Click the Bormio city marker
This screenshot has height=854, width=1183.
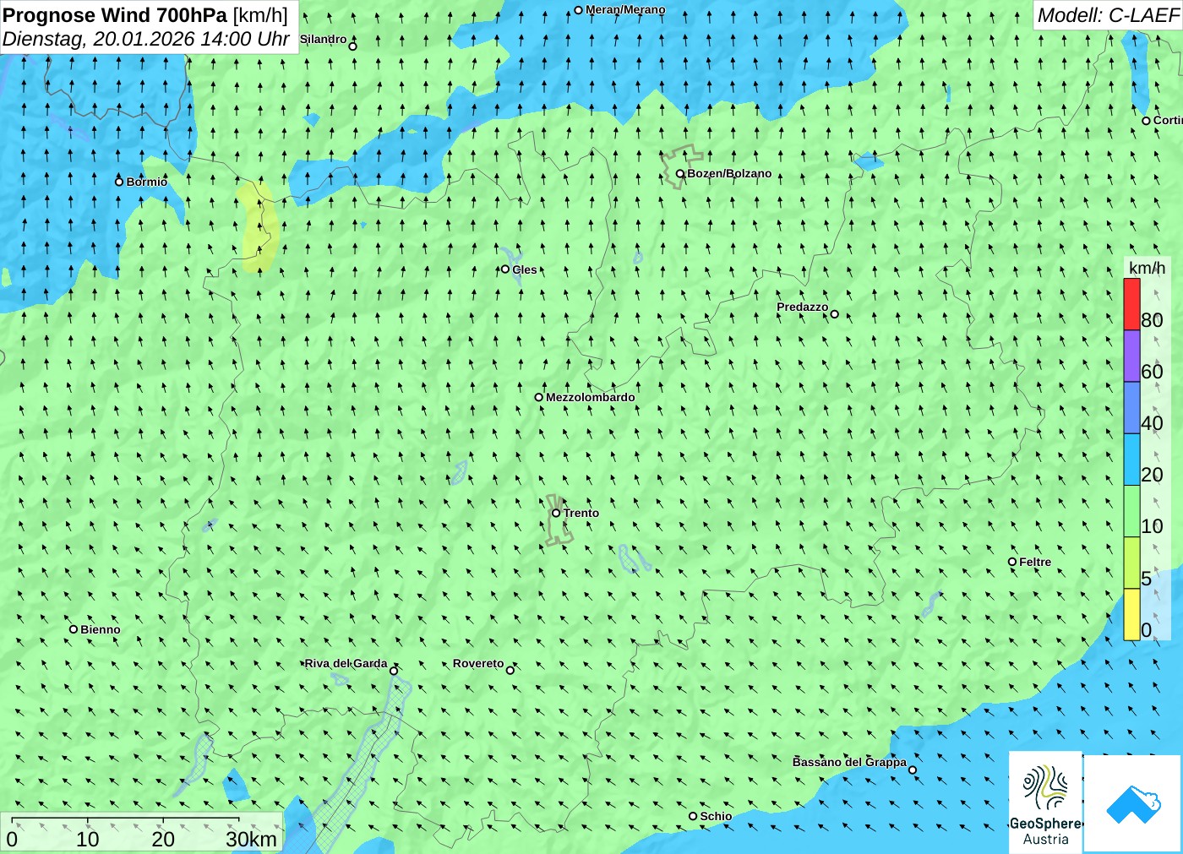tap(119, 182)
